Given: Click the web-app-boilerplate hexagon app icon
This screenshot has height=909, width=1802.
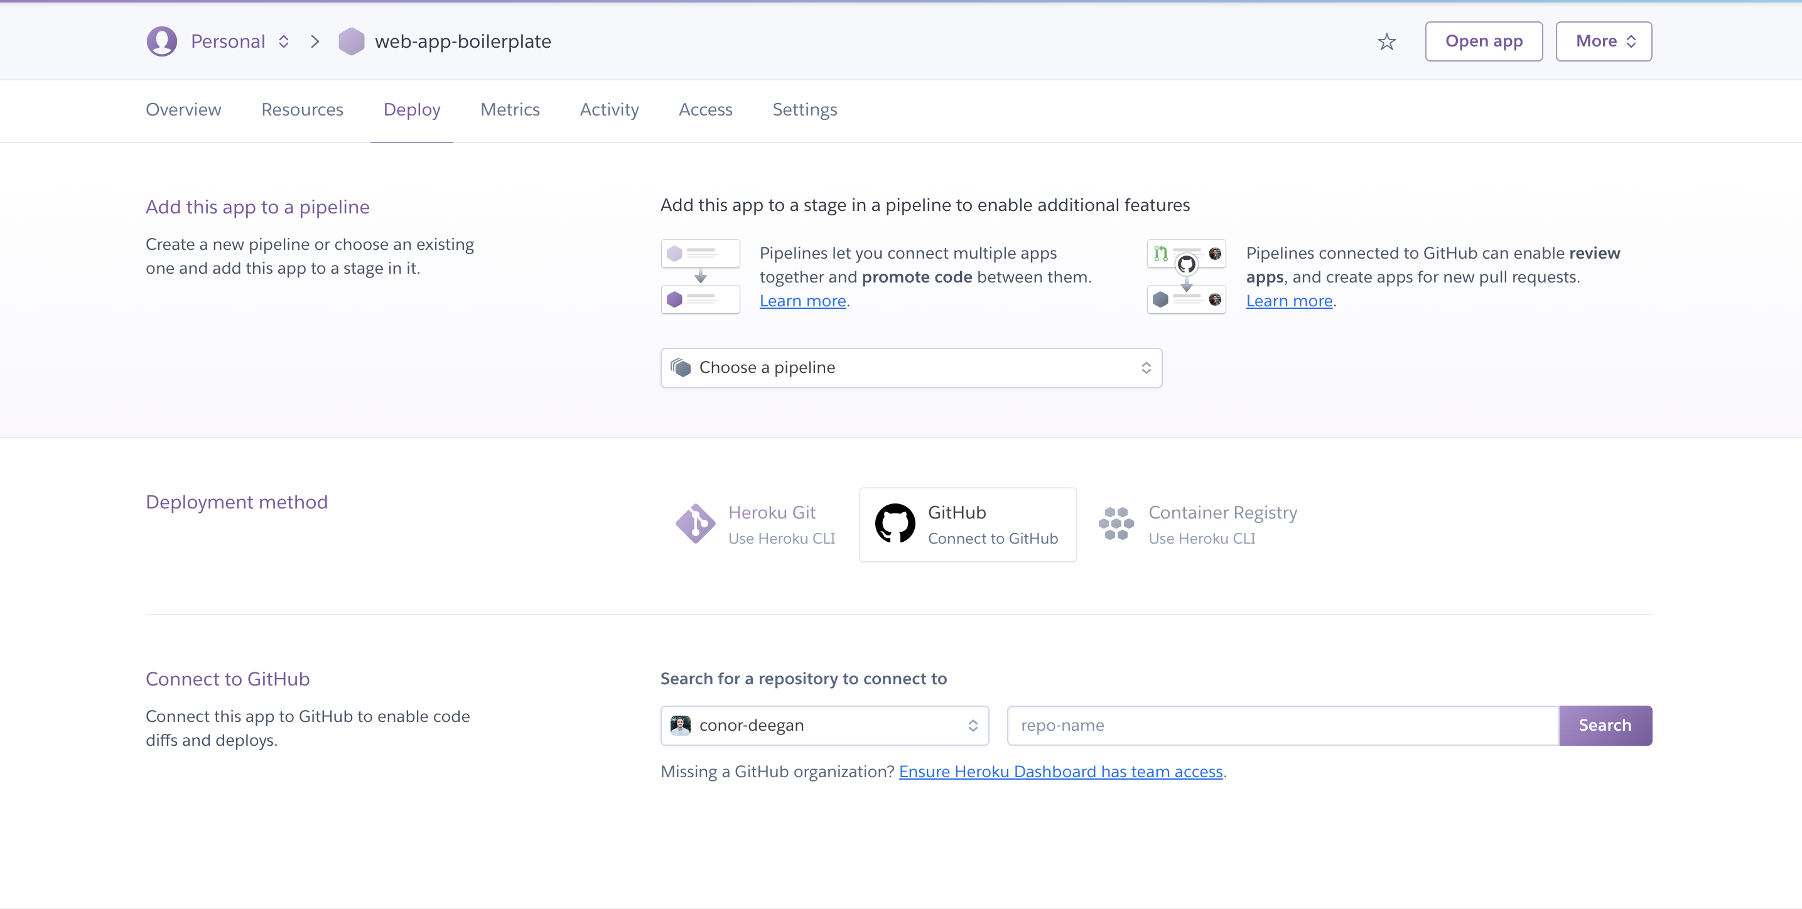Looking at the screenshot, I should pos(351,41).
